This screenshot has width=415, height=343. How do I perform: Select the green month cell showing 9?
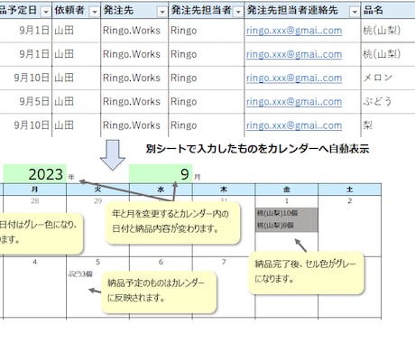point(161,174)
